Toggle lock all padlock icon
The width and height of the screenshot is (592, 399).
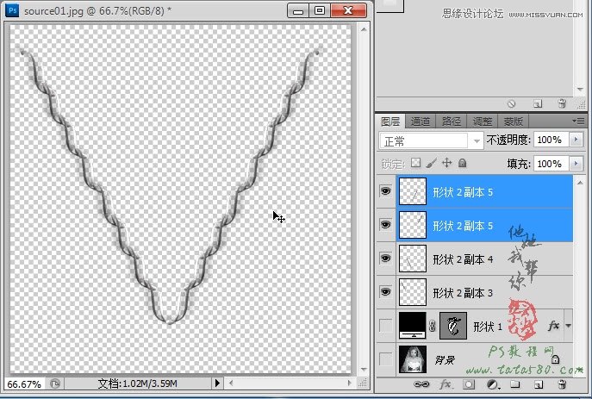[462, 163]
